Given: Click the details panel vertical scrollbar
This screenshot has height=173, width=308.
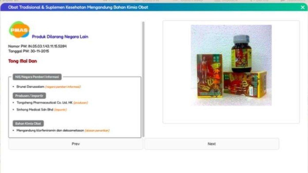Looking at the screenshot, I should (143, 79).
